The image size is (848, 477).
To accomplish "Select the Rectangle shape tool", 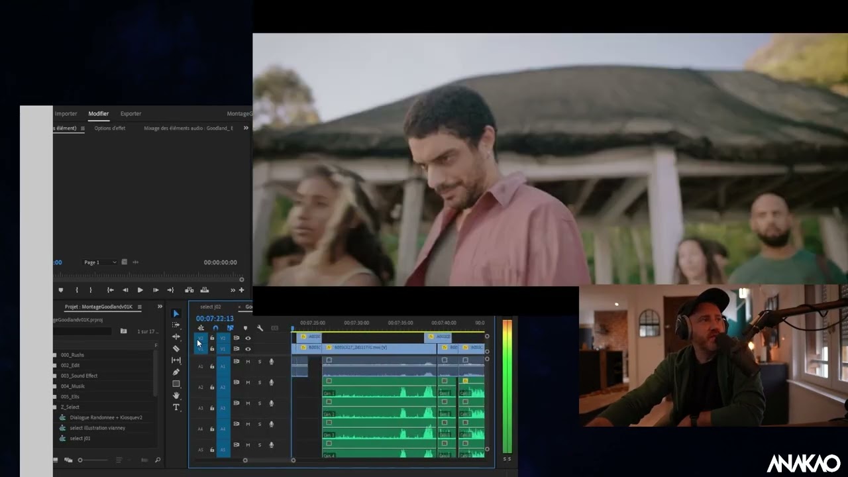I will 176,384.
